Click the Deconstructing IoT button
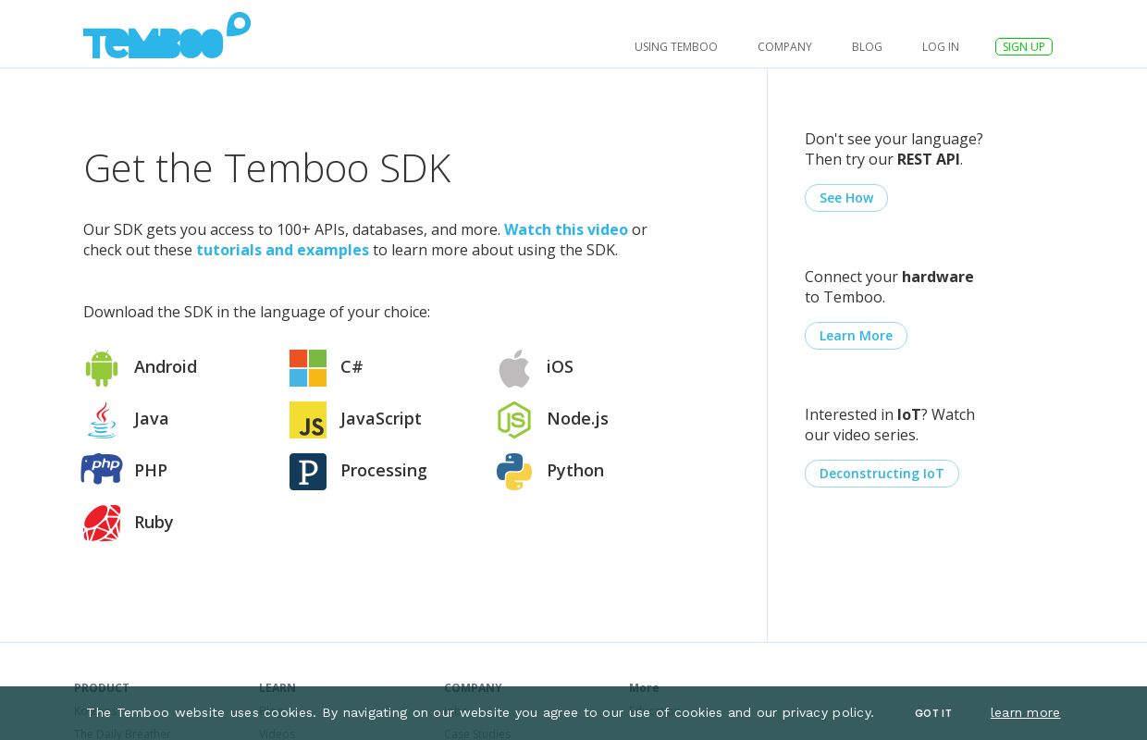The width and height of the screenshot is (1147, 740). [x=882, y=474]
